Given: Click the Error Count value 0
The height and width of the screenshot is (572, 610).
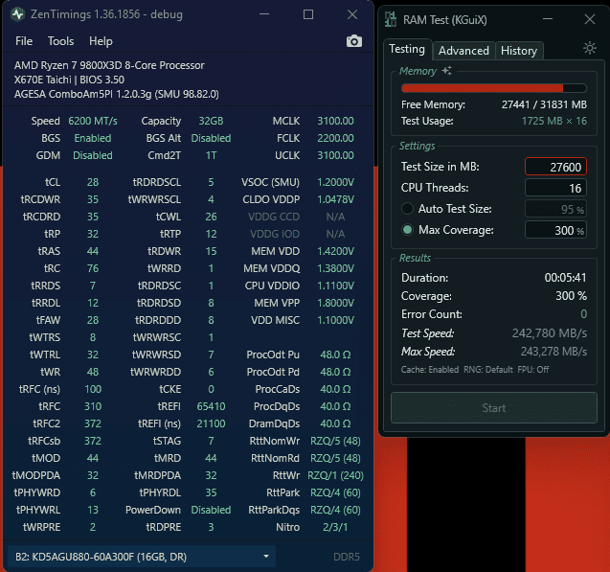Looking at the screenshot, I should click(583, 314).
